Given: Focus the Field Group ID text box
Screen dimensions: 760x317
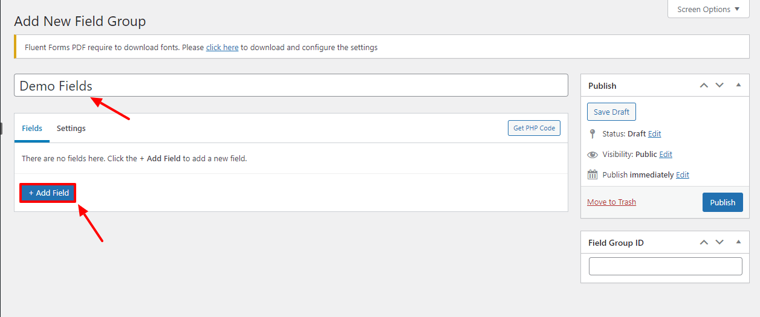Looking at the screenshot, I should tap(665, 266).
